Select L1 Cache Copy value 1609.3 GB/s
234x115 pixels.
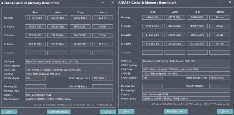tap(80, 27)
